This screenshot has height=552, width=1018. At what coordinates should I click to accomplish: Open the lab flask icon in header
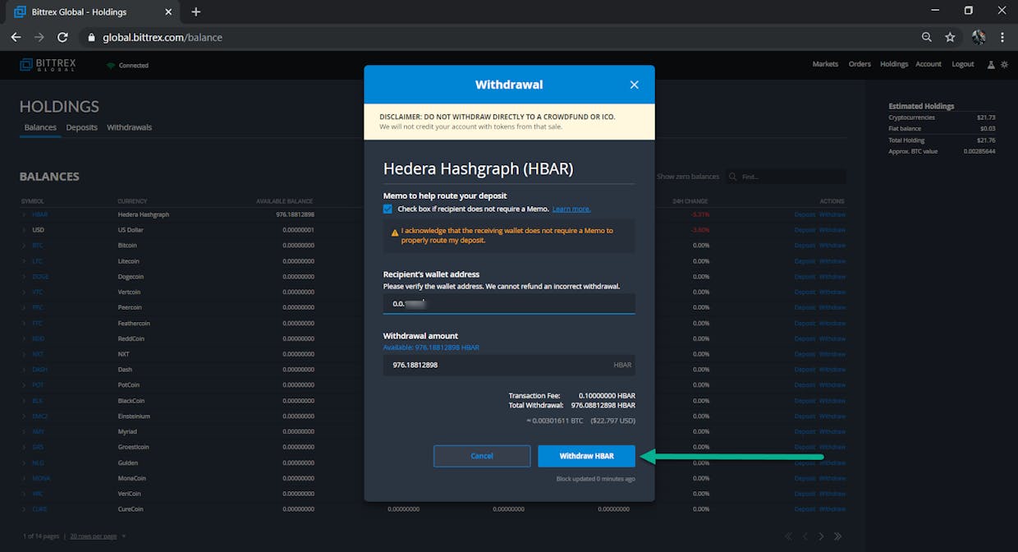click(x=991, y=64)
